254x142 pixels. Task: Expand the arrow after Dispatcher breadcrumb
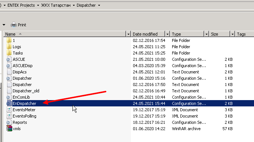[x=99, y=5]
